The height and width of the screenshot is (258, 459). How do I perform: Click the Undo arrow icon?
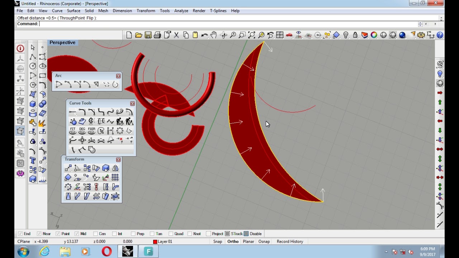pyautogui.click(x=204, y=35)
